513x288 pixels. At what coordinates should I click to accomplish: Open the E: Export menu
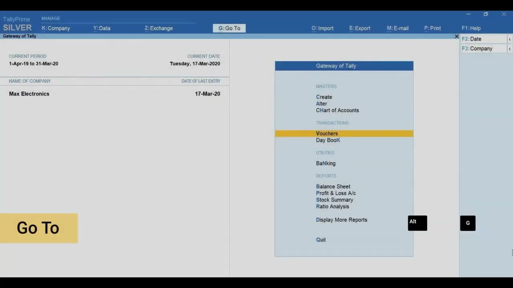pos(360,28)
